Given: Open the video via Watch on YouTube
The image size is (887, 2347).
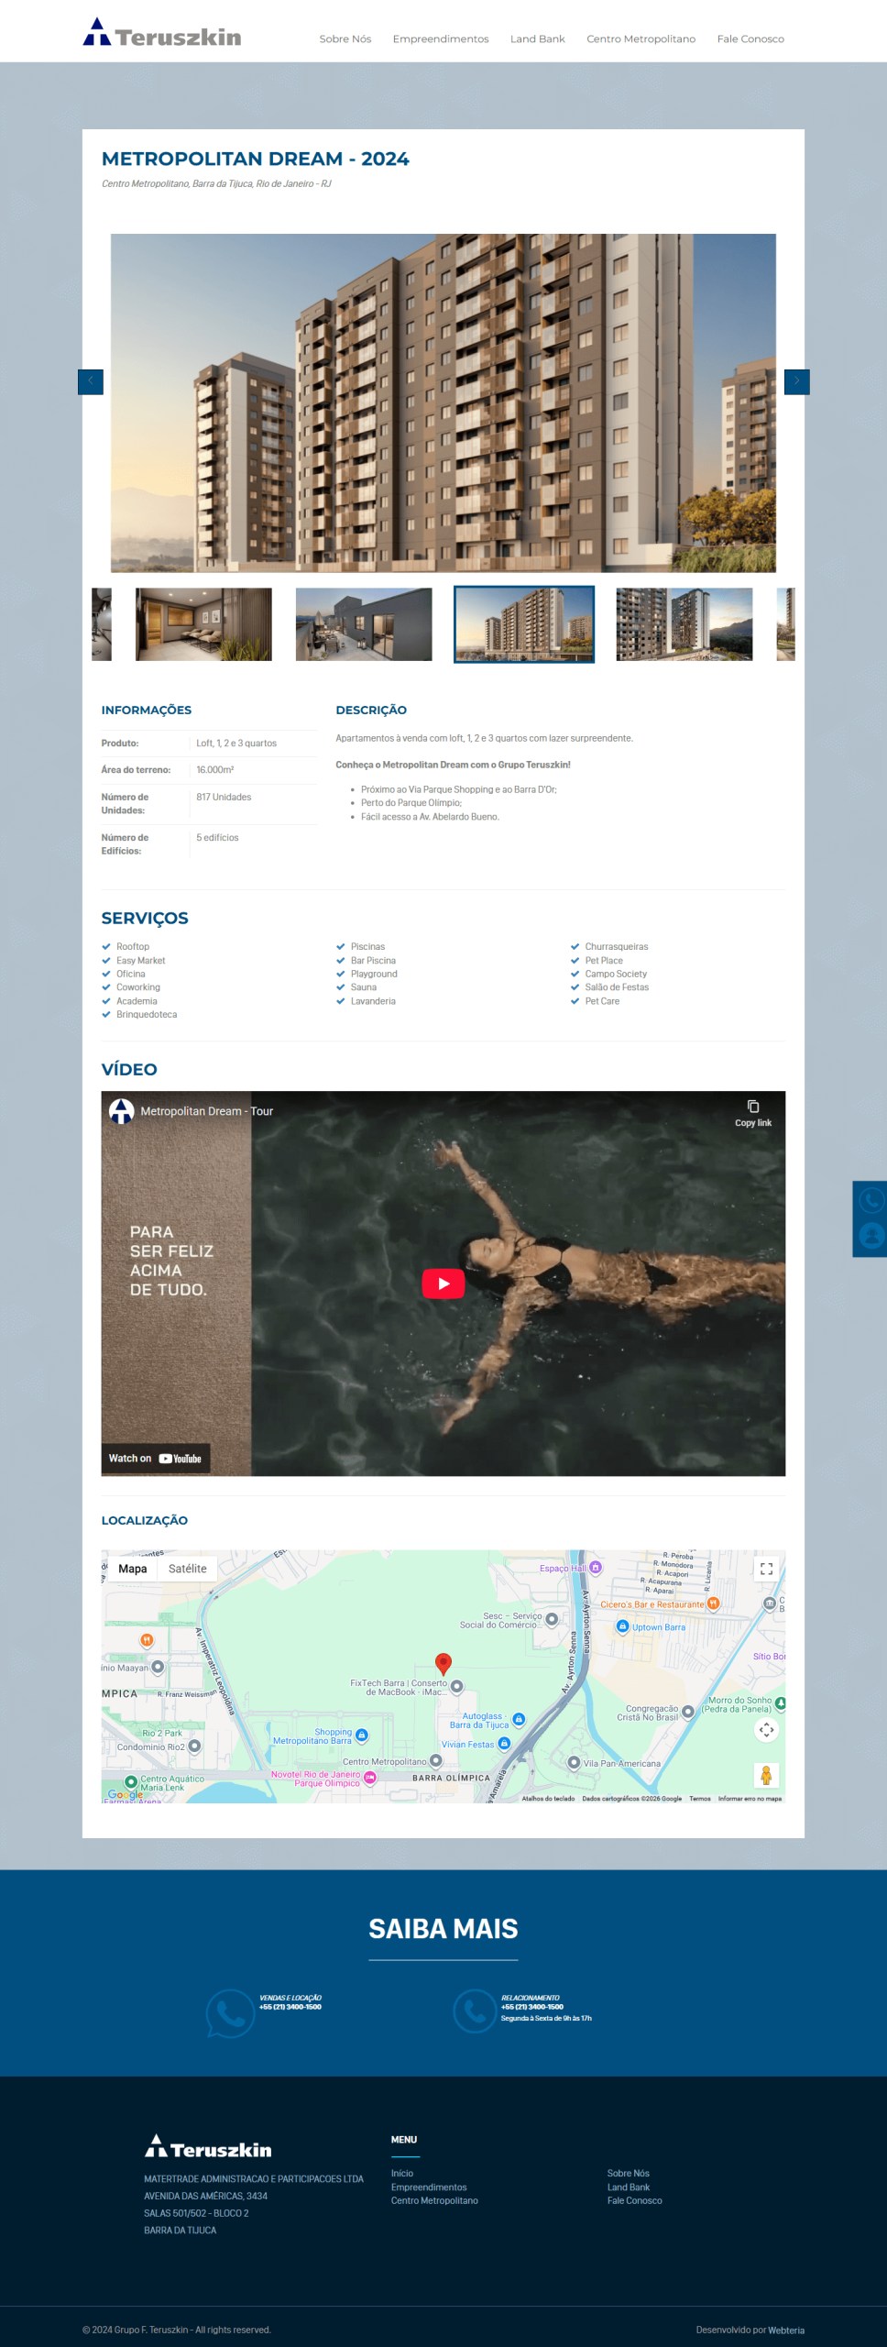Looking at the screenshot, I should [155, 1458].
